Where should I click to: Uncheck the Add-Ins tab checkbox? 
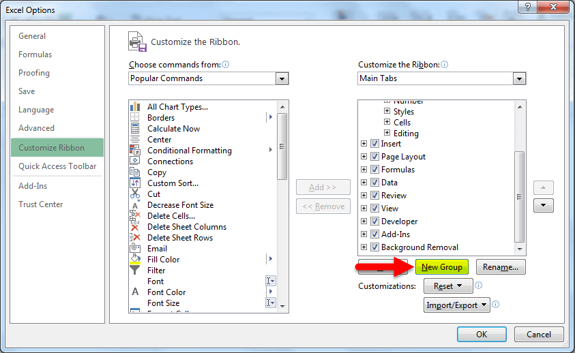tap(374, 234)
